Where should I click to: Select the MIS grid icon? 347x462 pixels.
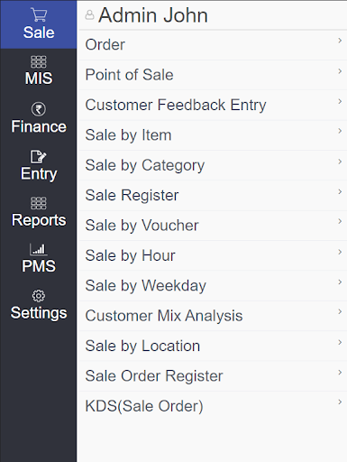tap(39, 62)
